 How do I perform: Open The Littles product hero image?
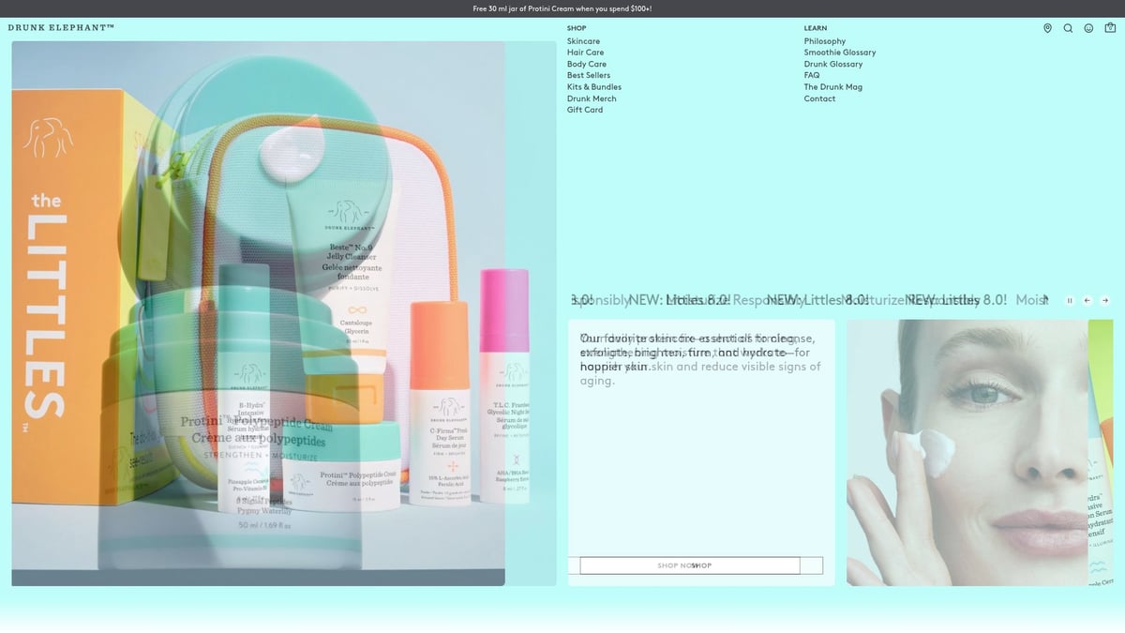point(258,313)
